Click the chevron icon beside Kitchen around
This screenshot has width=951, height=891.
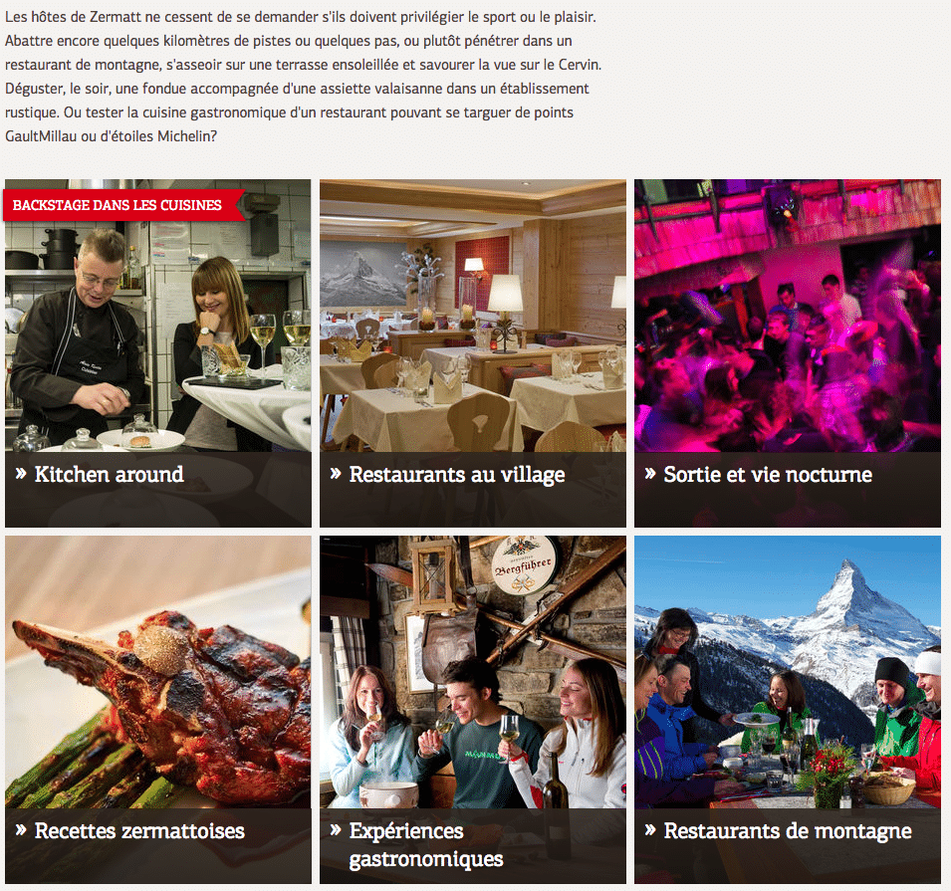click(21, 474)
